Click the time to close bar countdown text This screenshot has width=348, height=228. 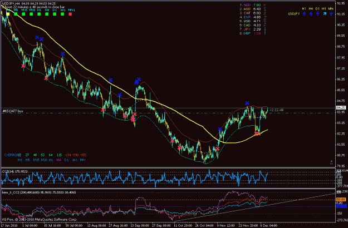(33, 7)
